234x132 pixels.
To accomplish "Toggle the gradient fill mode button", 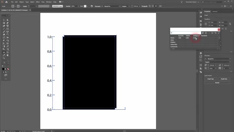I will pos(6,69).
